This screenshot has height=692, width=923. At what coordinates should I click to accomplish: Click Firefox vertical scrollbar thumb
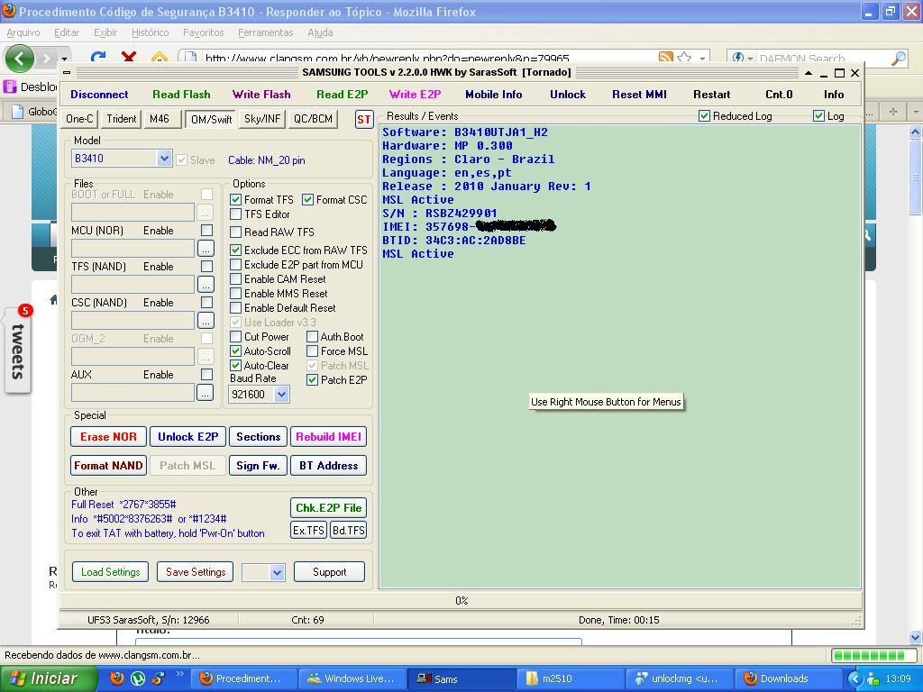pyautogui.click(x=915, y=178)
